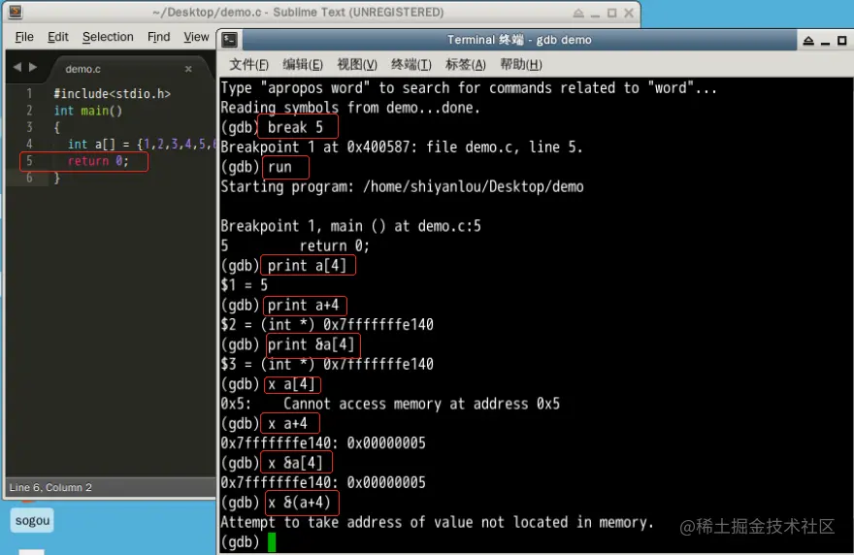This screenshot has height=555, width=854.
Task: Click the Terminal window icon in title bar
Action: coord(230,39)
